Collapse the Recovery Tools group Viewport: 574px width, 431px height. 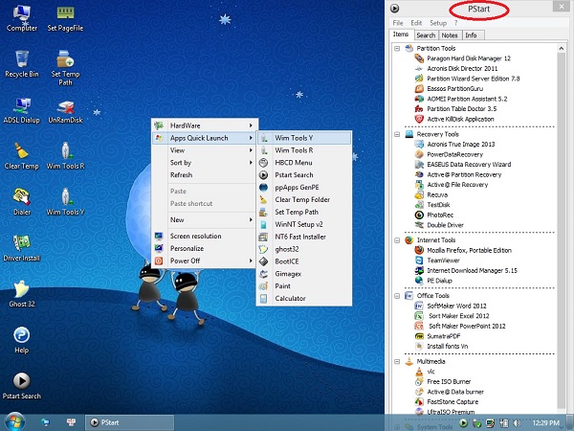pos(397,134)
